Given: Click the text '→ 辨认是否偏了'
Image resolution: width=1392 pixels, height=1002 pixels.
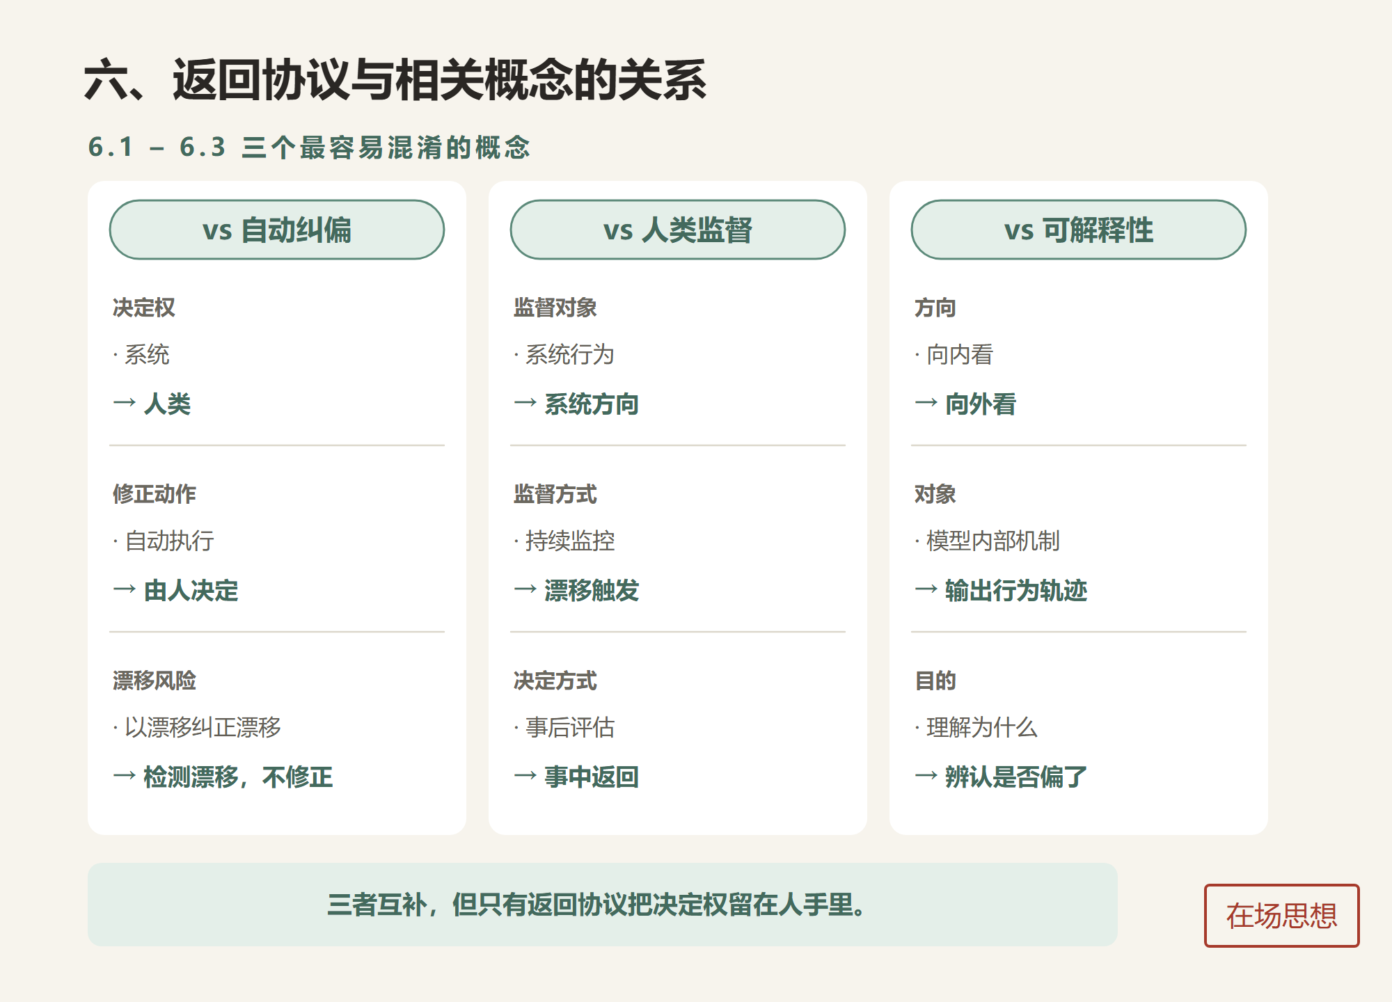Looking at the screenshot, I should pos(1001,777).
